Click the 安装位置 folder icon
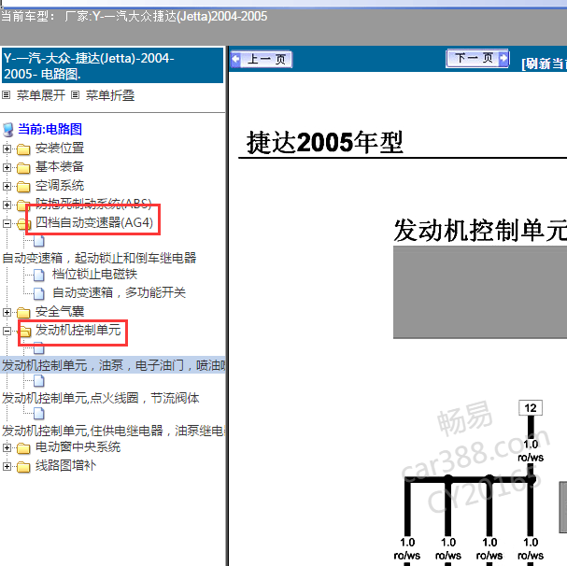The image size is (567, 566). pos(23,149)
